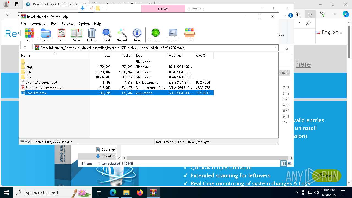352x198 pixels.
Task: Open Task View on the taskbar
Action: (x=99, y=193)
